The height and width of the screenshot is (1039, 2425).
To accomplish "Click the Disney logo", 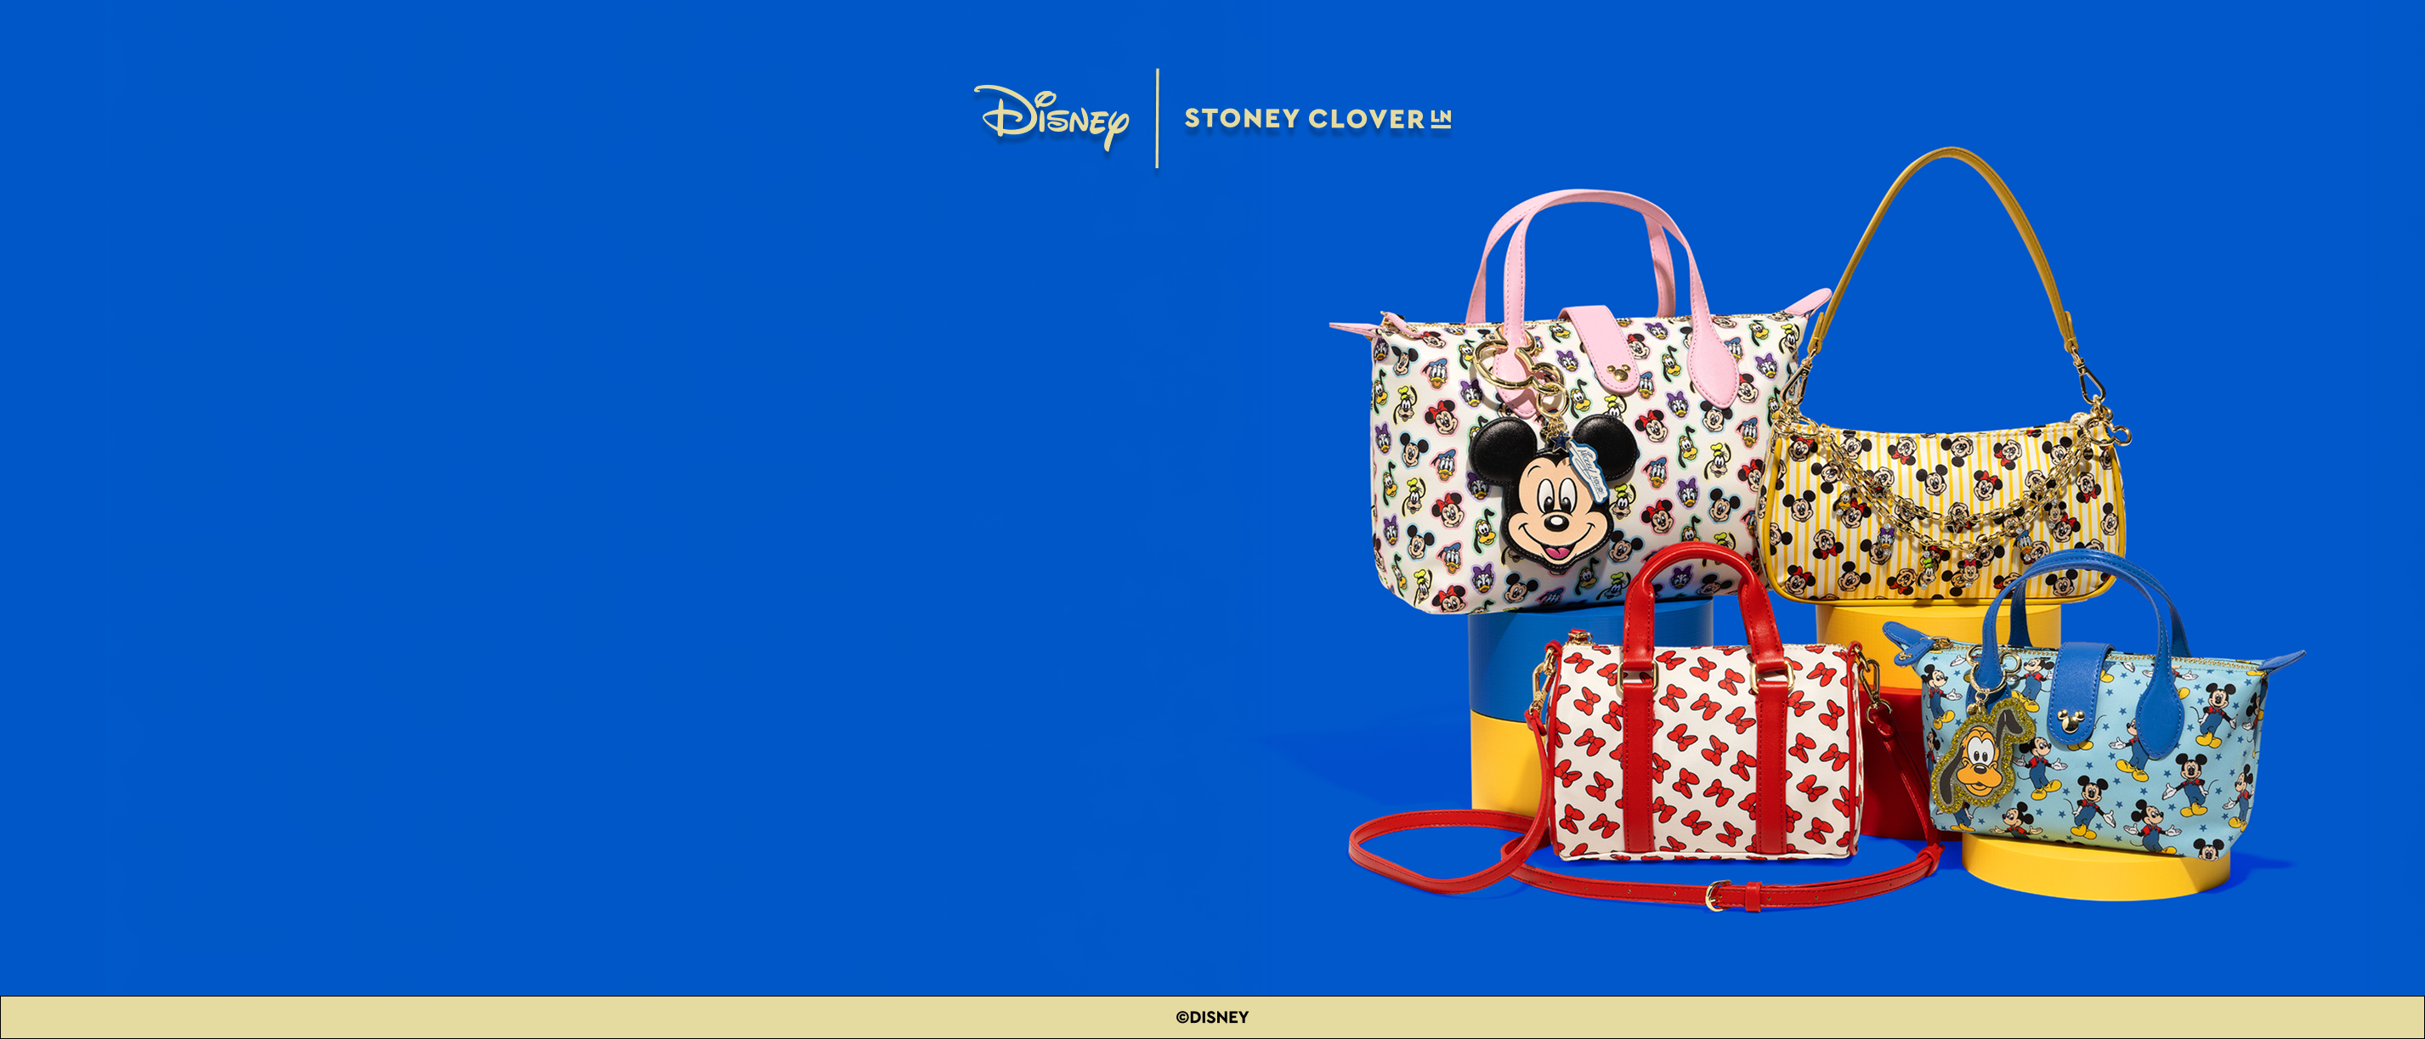I will coord(1051,117).
